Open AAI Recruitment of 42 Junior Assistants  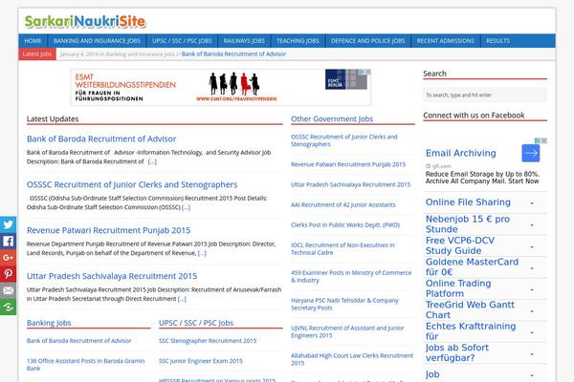343,204
